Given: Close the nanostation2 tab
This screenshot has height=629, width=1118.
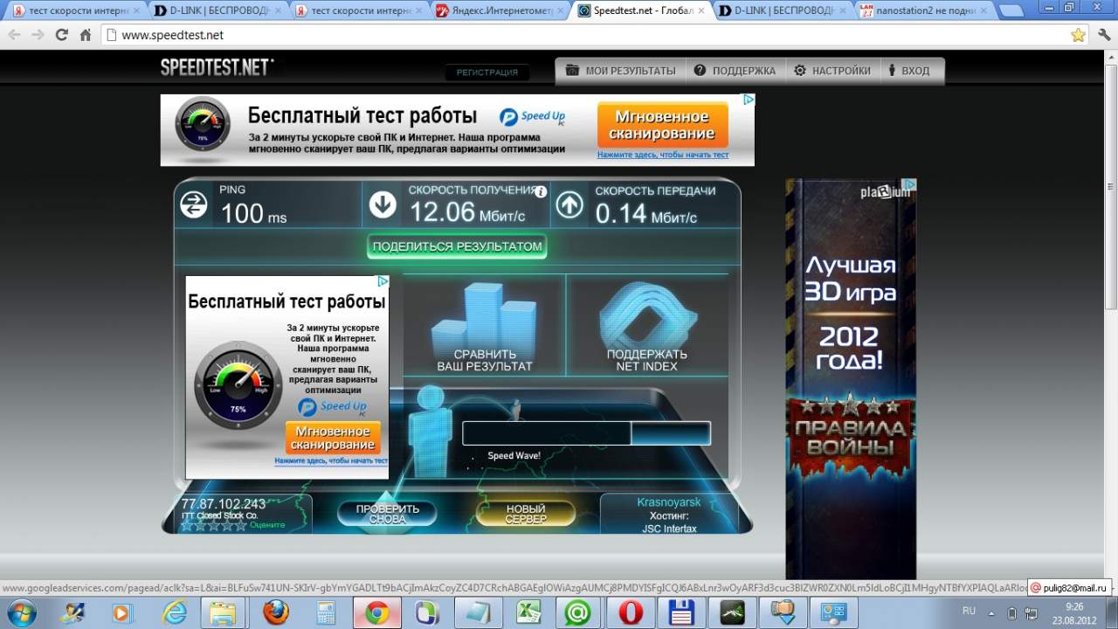Looking at the screenshot, I should [x=983, y=11].
